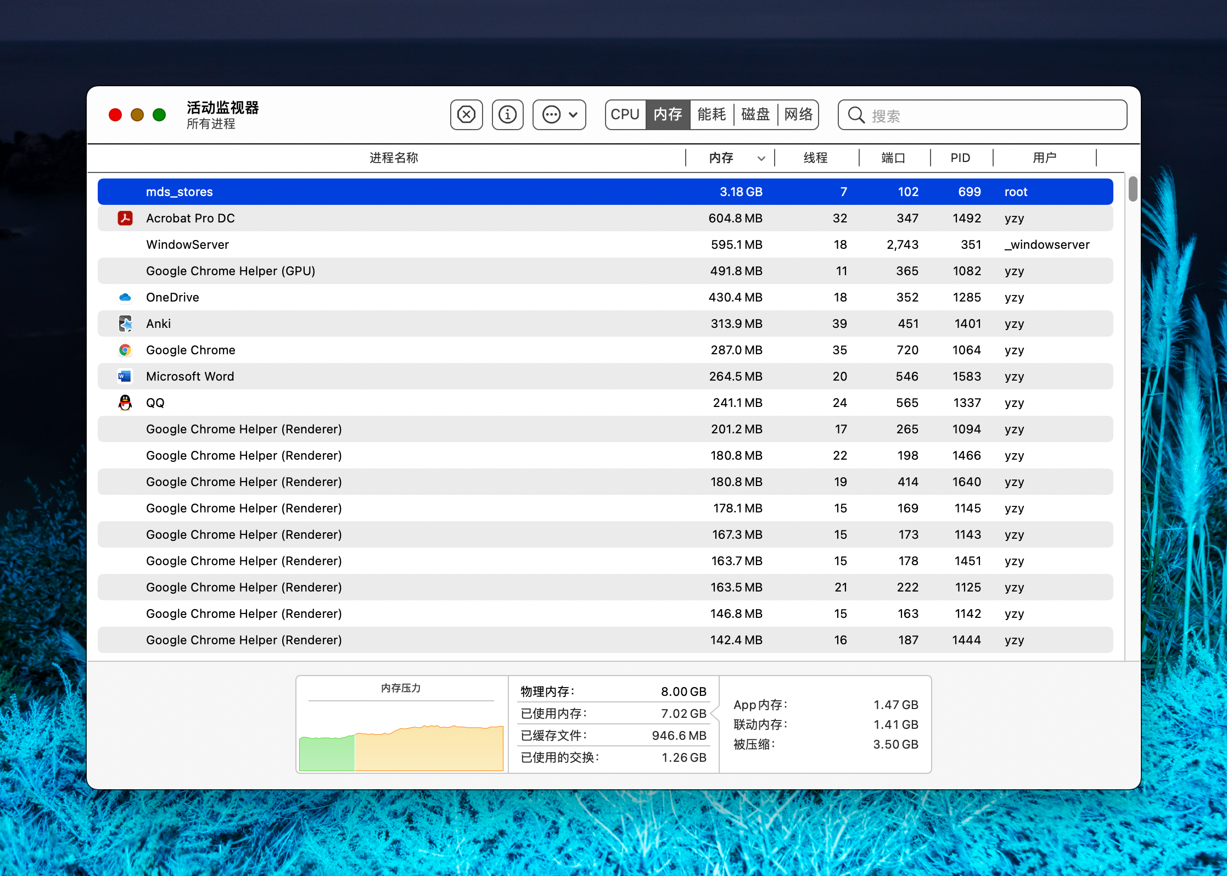This screenshot has width=1227, height=876.
Task: Click the Acrobat Pro DC app icon
Action: (x=125, y=218)
